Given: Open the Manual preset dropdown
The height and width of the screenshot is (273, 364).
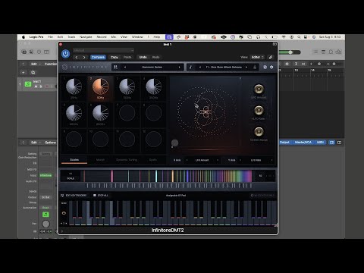Looking at the screenshot, I should coord(103,50).
